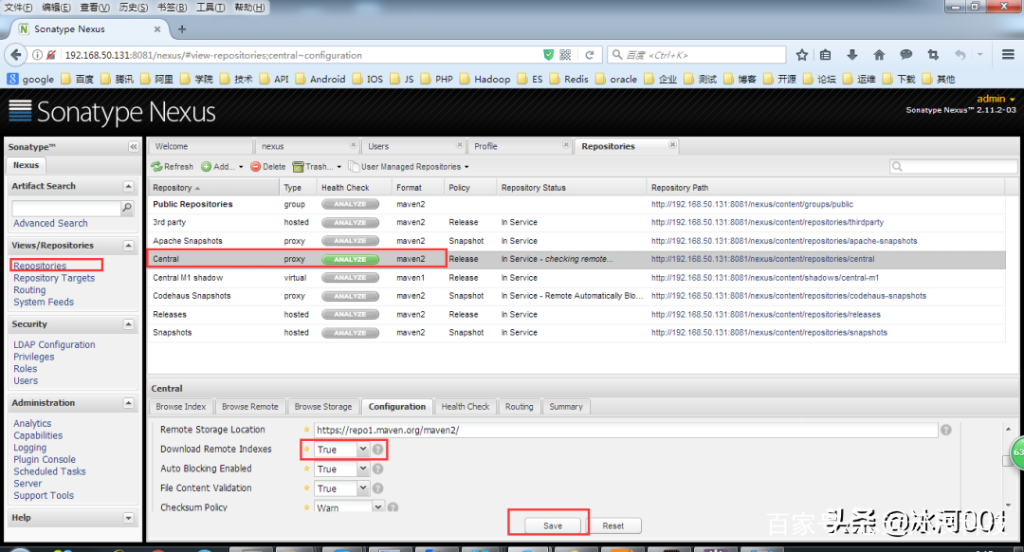The height and width of the screenshot is (552, 1024).
Task: Open the Firefox hamburger menu
Action: coord(1008,55)
